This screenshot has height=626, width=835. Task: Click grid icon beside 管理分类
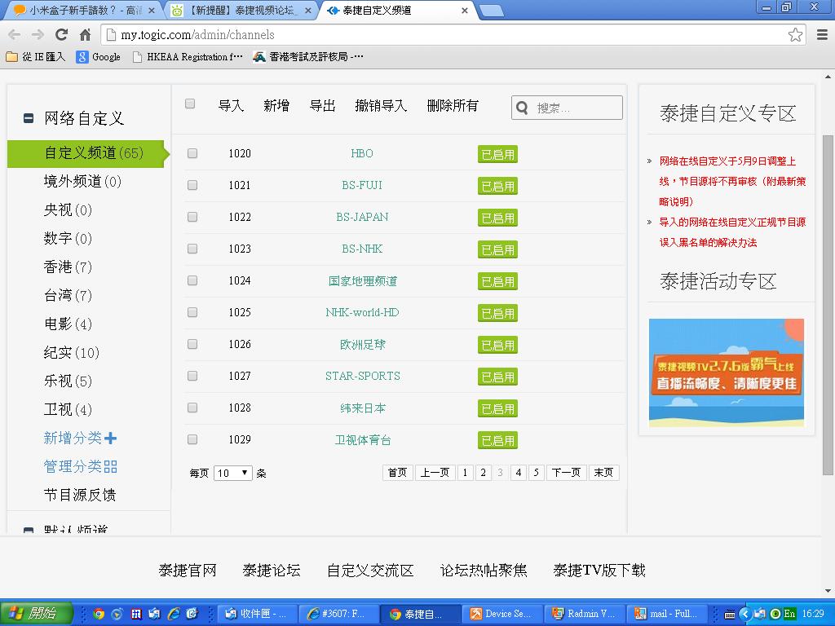(x=111, y=467)
